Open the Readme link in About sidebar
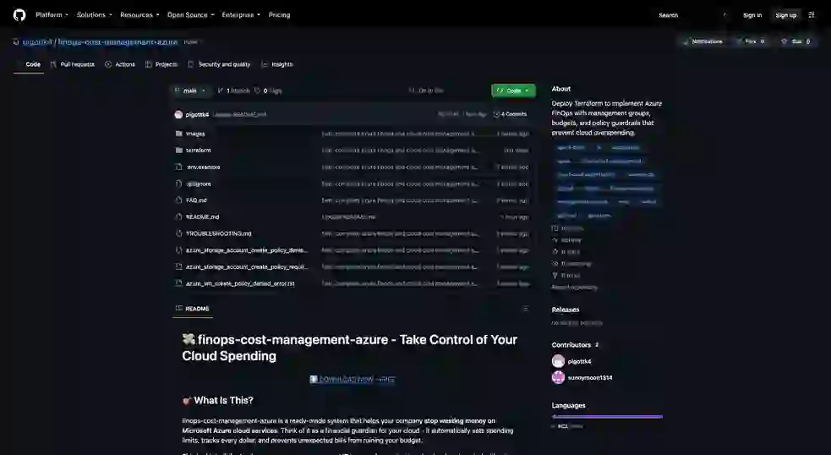 [x=567, y=228]
